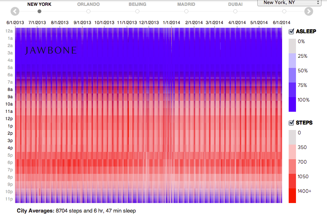
Task: Switch to the MADRID city tab
Action: [186, 4]
